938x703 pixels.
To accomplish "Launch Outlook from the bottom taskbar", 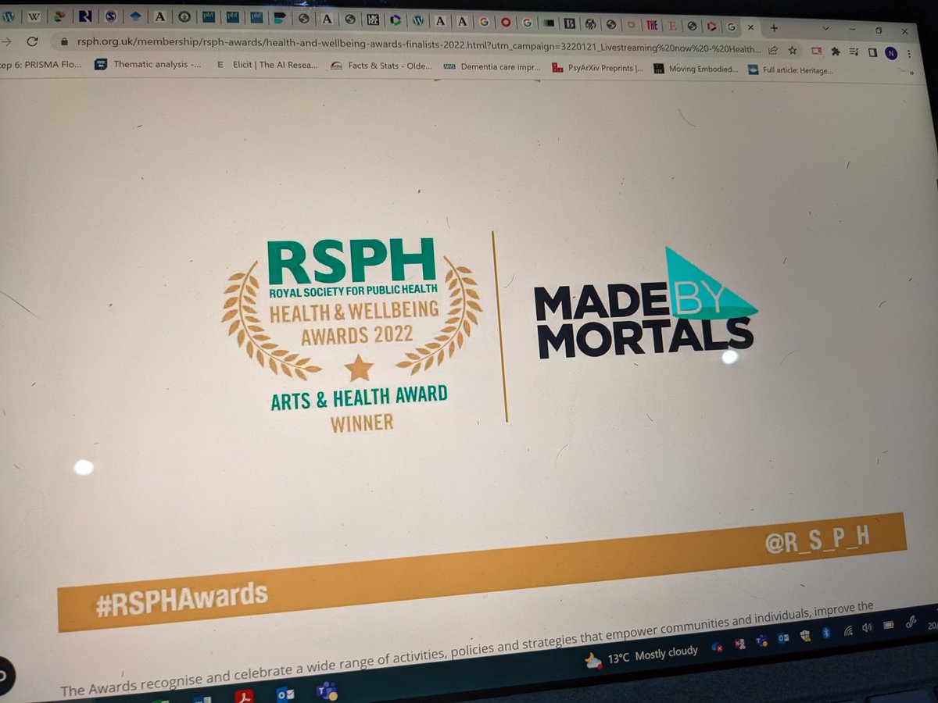I will 286,693.
